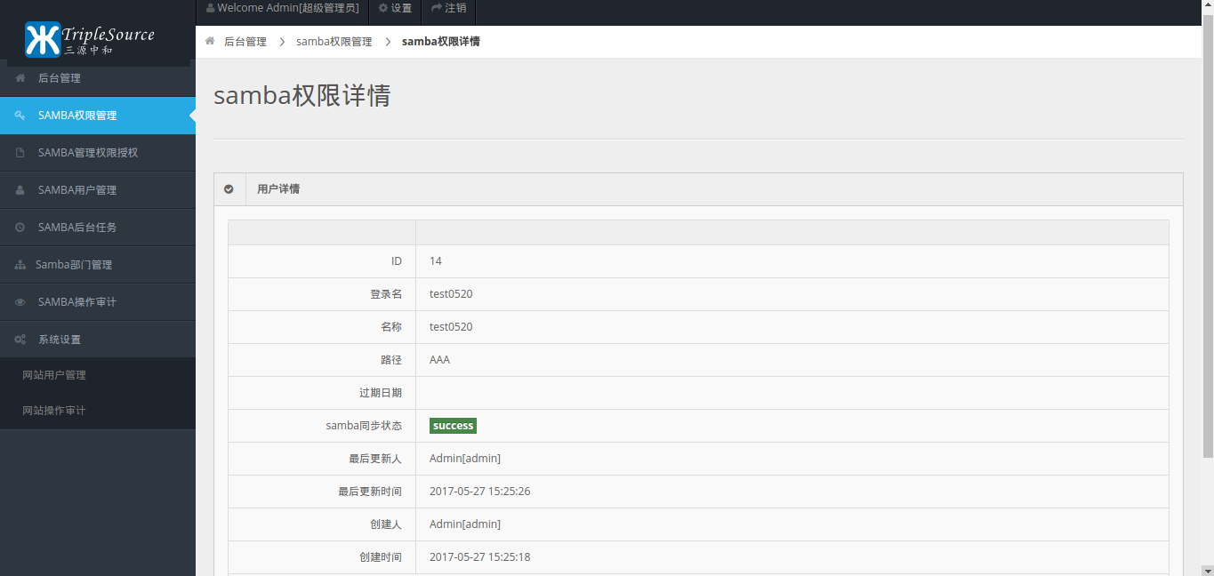Click the ID value 14

(436, 261)
